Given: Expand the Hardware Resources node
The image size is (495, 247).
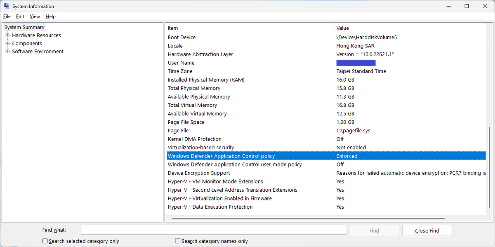Looking at the screenshot, I should pos(7,35).
